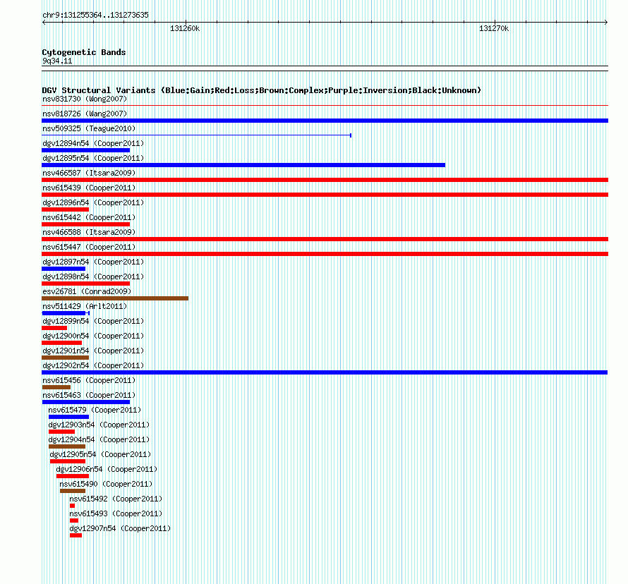
Task: Click the dgv12907n54 small red loss bar
Action: pyautogui.click(x=76, y=535)
